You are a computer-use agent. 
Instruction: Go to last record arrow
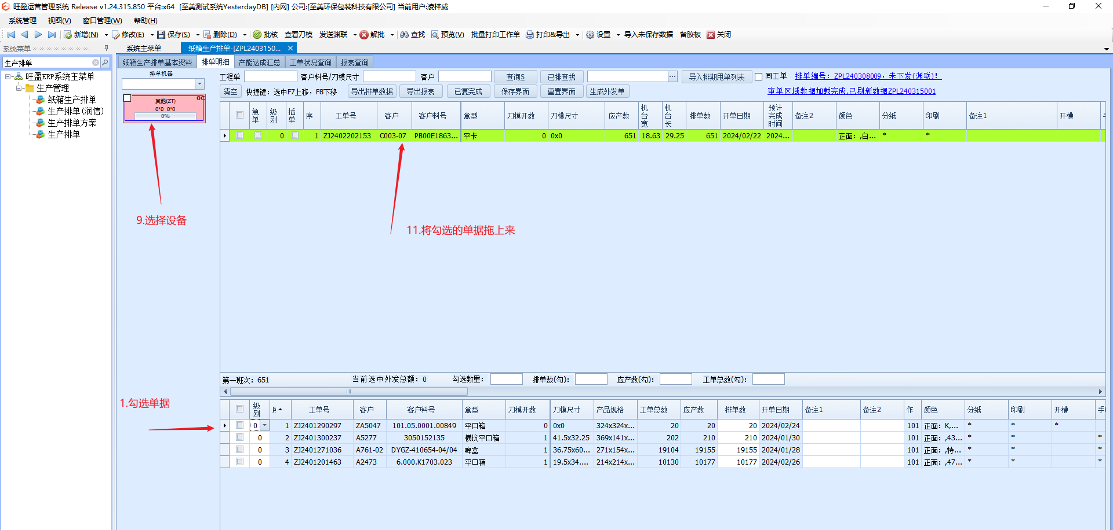pos(52,35)
